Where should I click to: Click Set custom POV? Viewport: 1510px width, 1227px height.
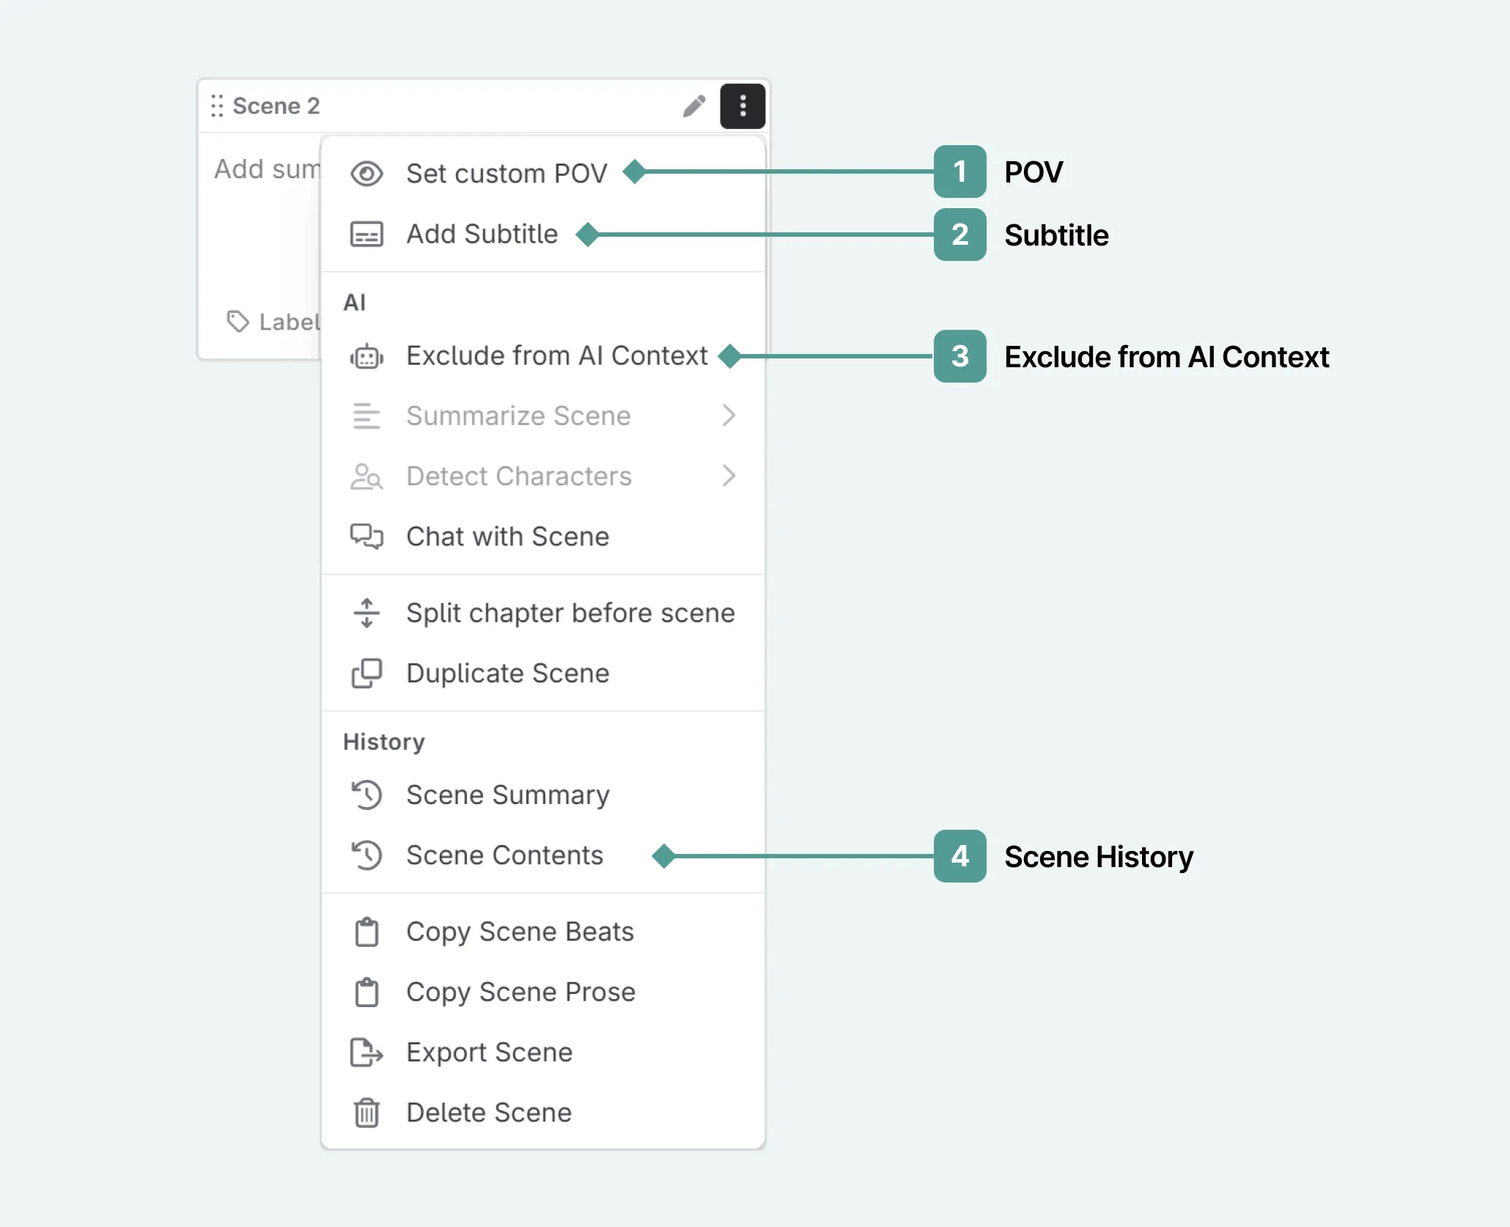507,174
